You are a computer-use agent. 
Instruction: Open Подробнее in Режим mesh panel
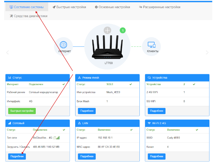point(87,111)
